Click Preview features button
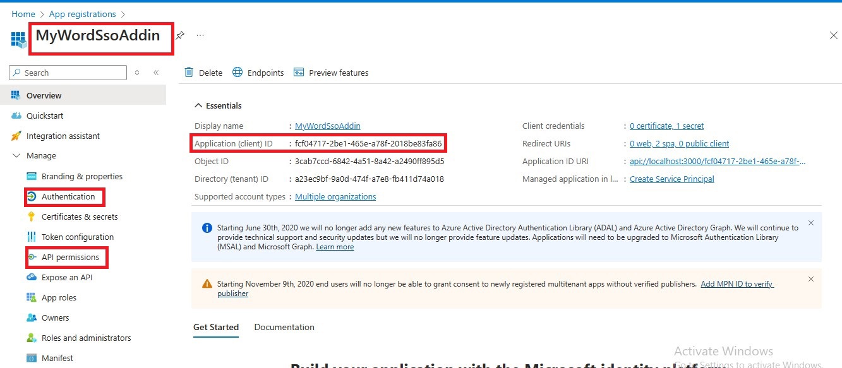842x368 pixels. tap(331, 73)
